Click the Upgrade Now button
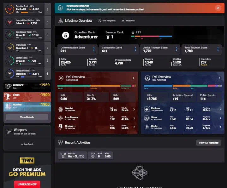Screen dimensions: 227x188 (27, 184)
